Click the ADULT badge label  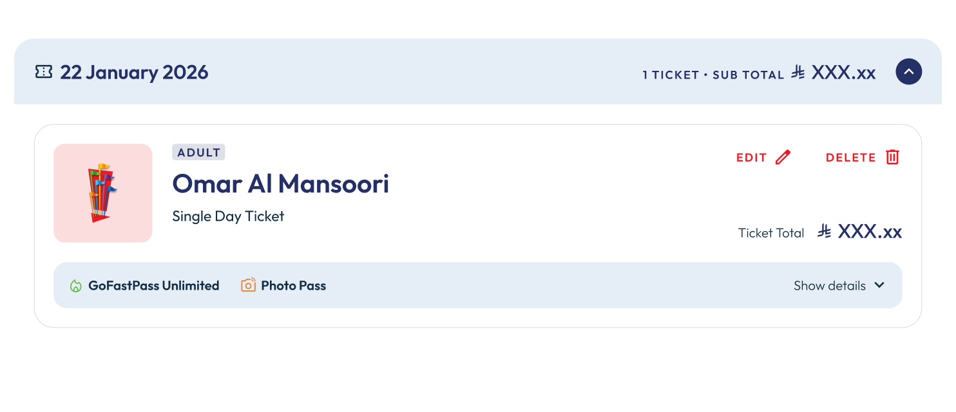point(198,153)
